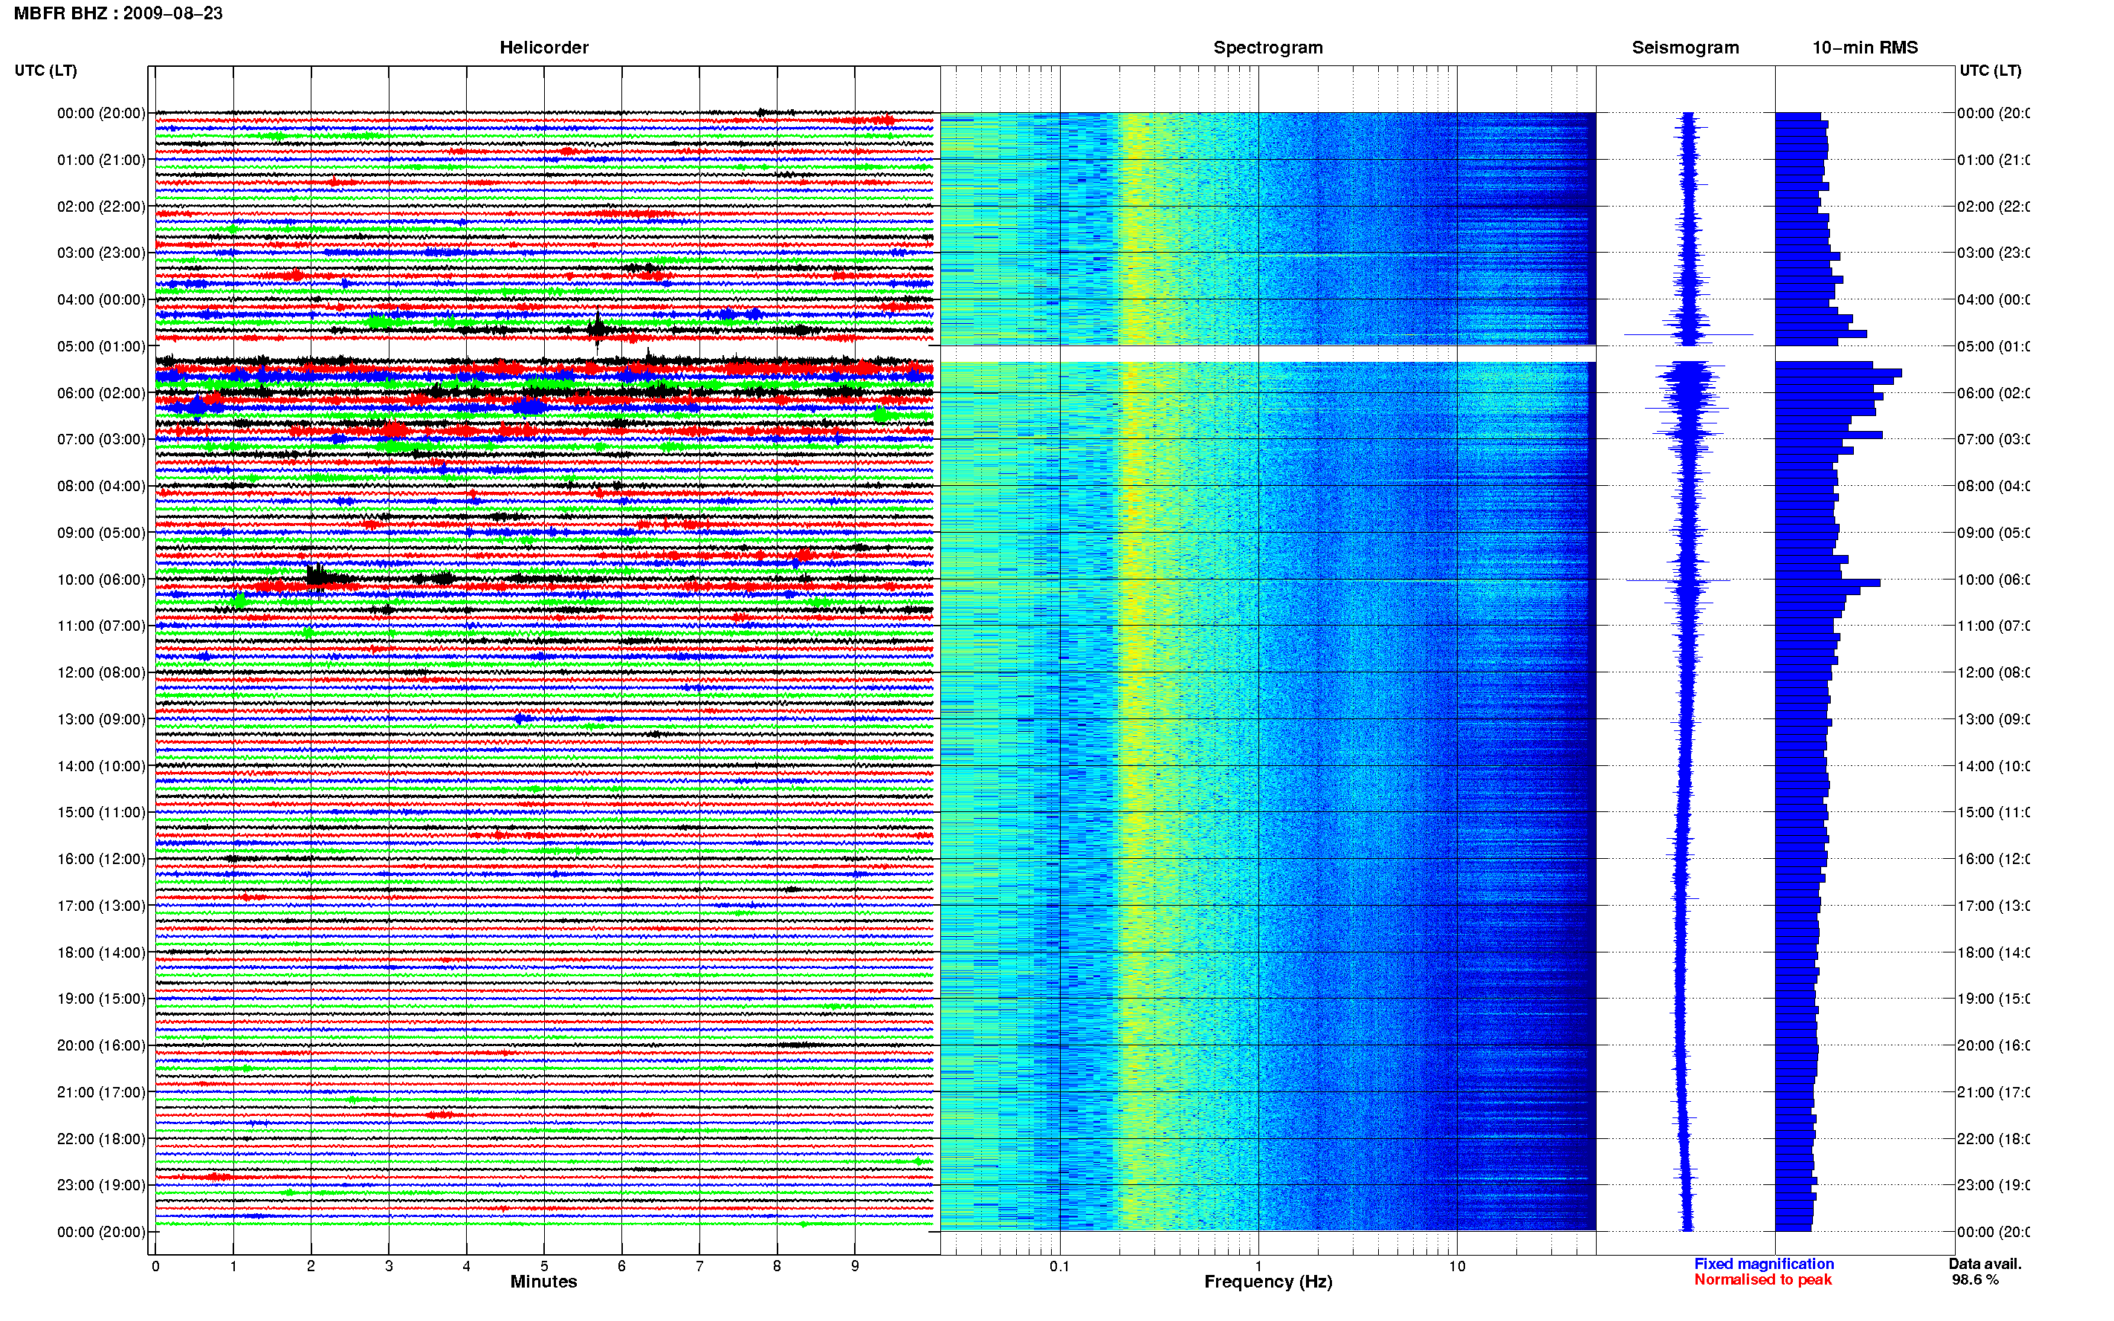Click right time label '05:00 (01:0' beside RMS

coord(1994,346)
